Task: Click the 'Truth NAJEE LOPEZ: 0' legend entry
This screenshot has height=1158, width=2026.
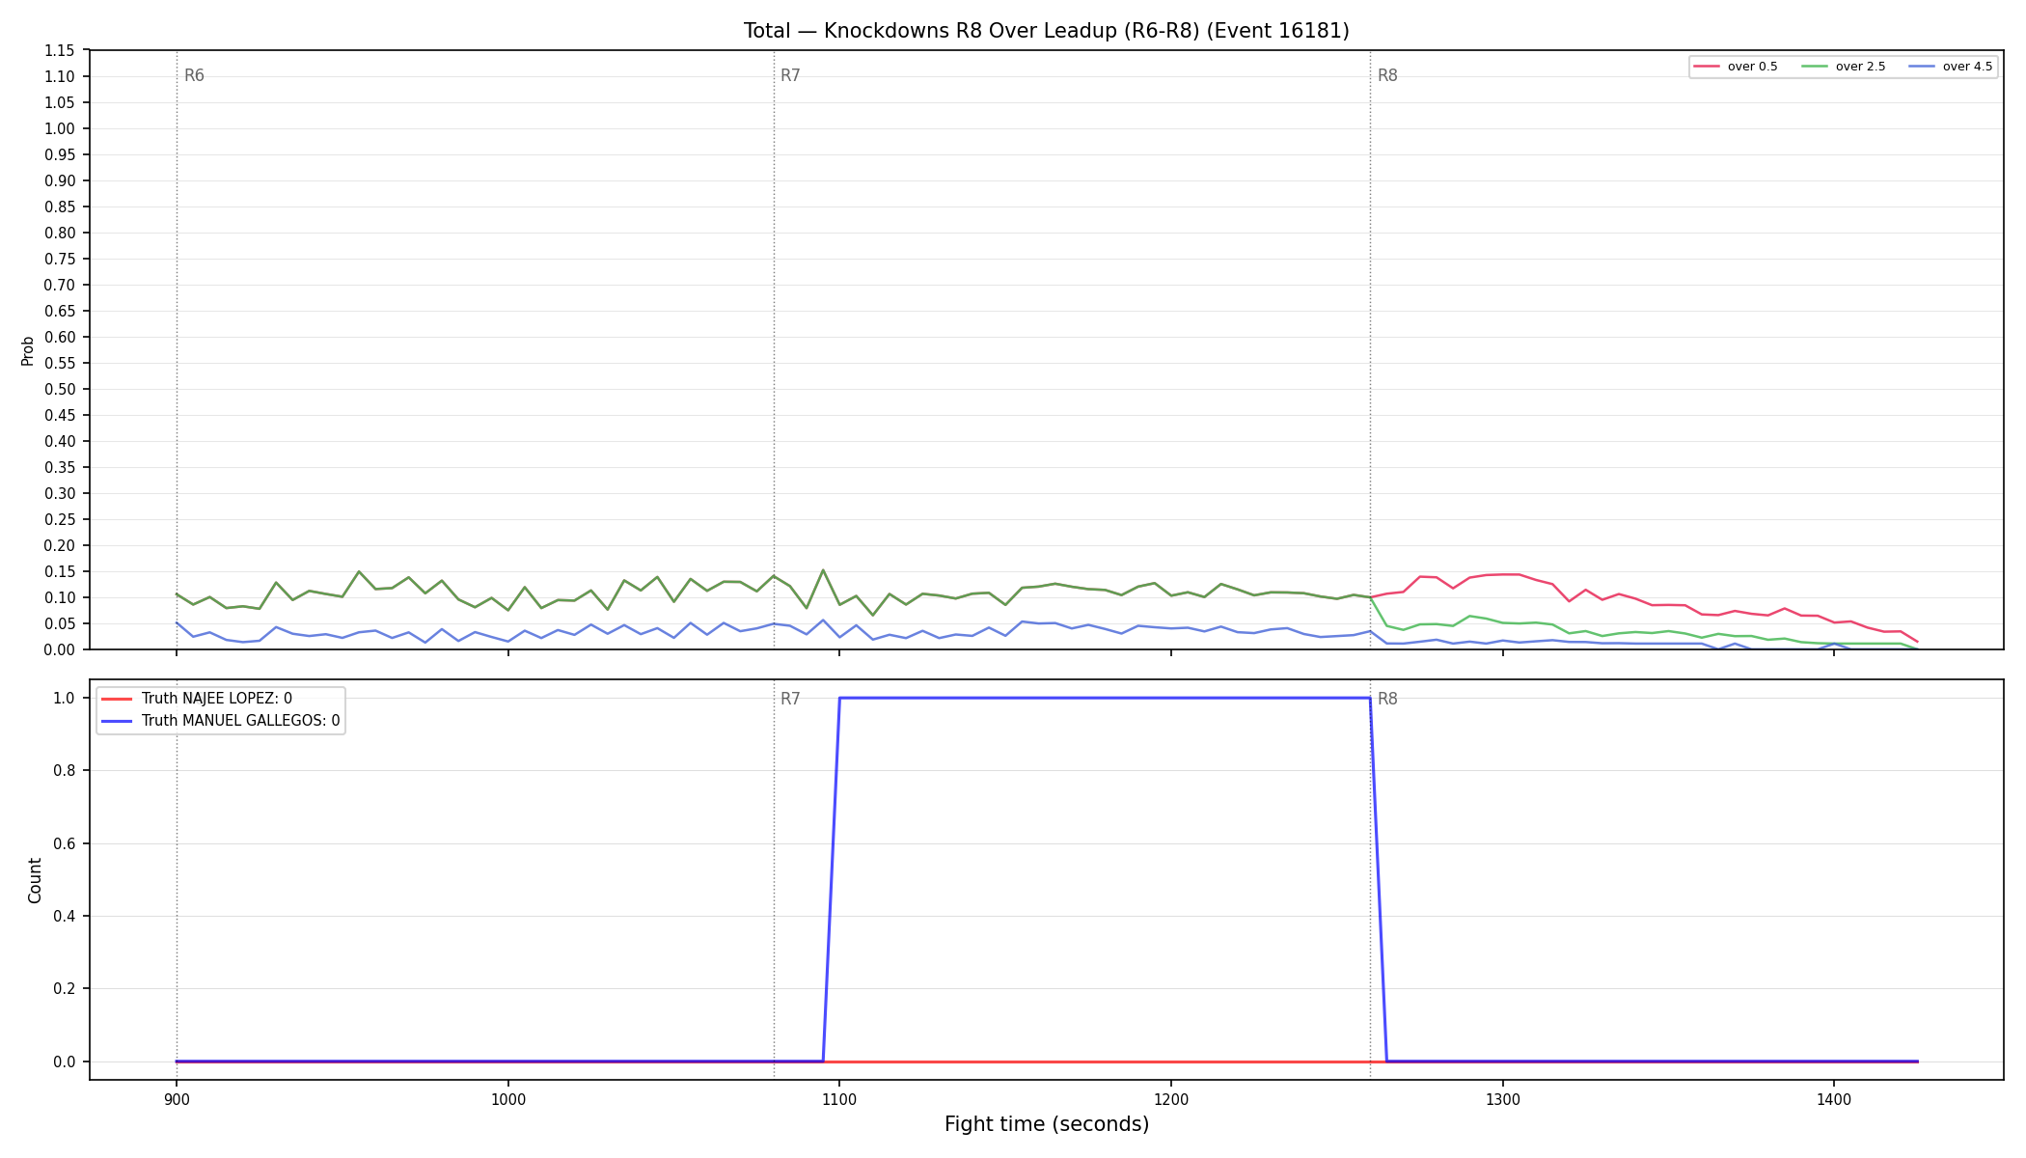Action: pos(216,699)
